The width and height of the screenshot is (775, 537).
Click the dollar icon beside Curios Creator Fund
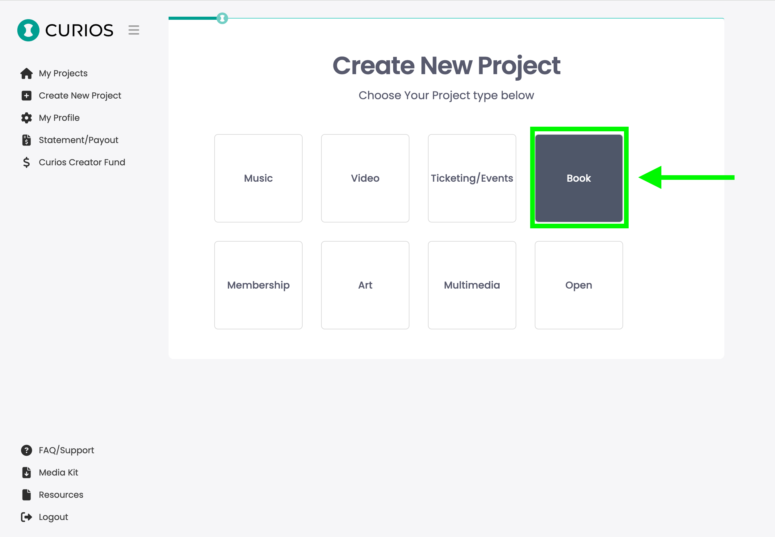coord(27,162)
